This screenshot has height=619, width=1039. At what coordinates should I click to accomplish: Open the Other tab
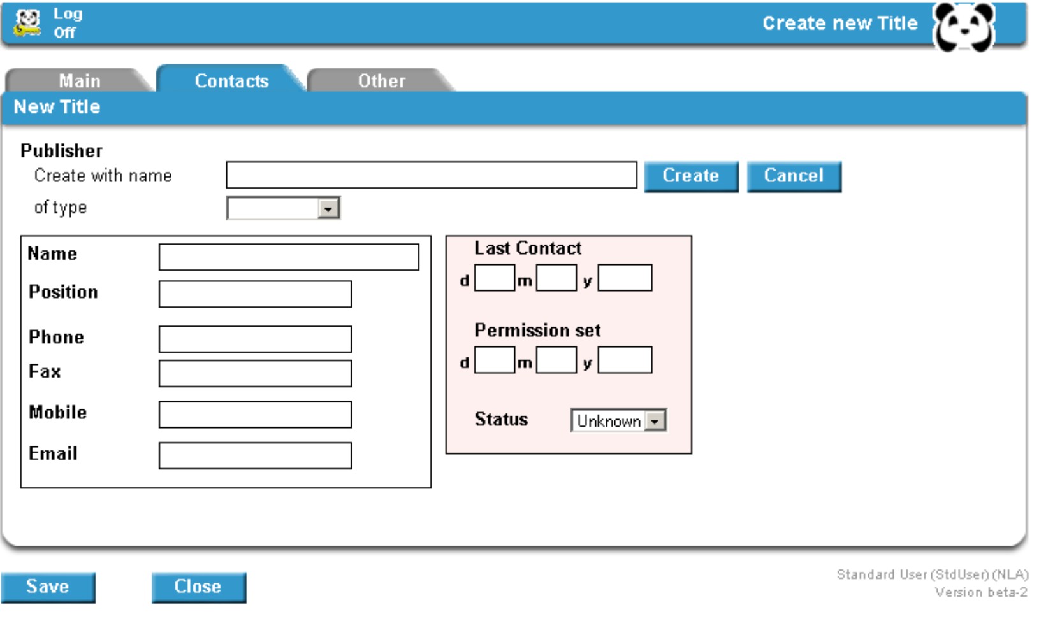381,80
